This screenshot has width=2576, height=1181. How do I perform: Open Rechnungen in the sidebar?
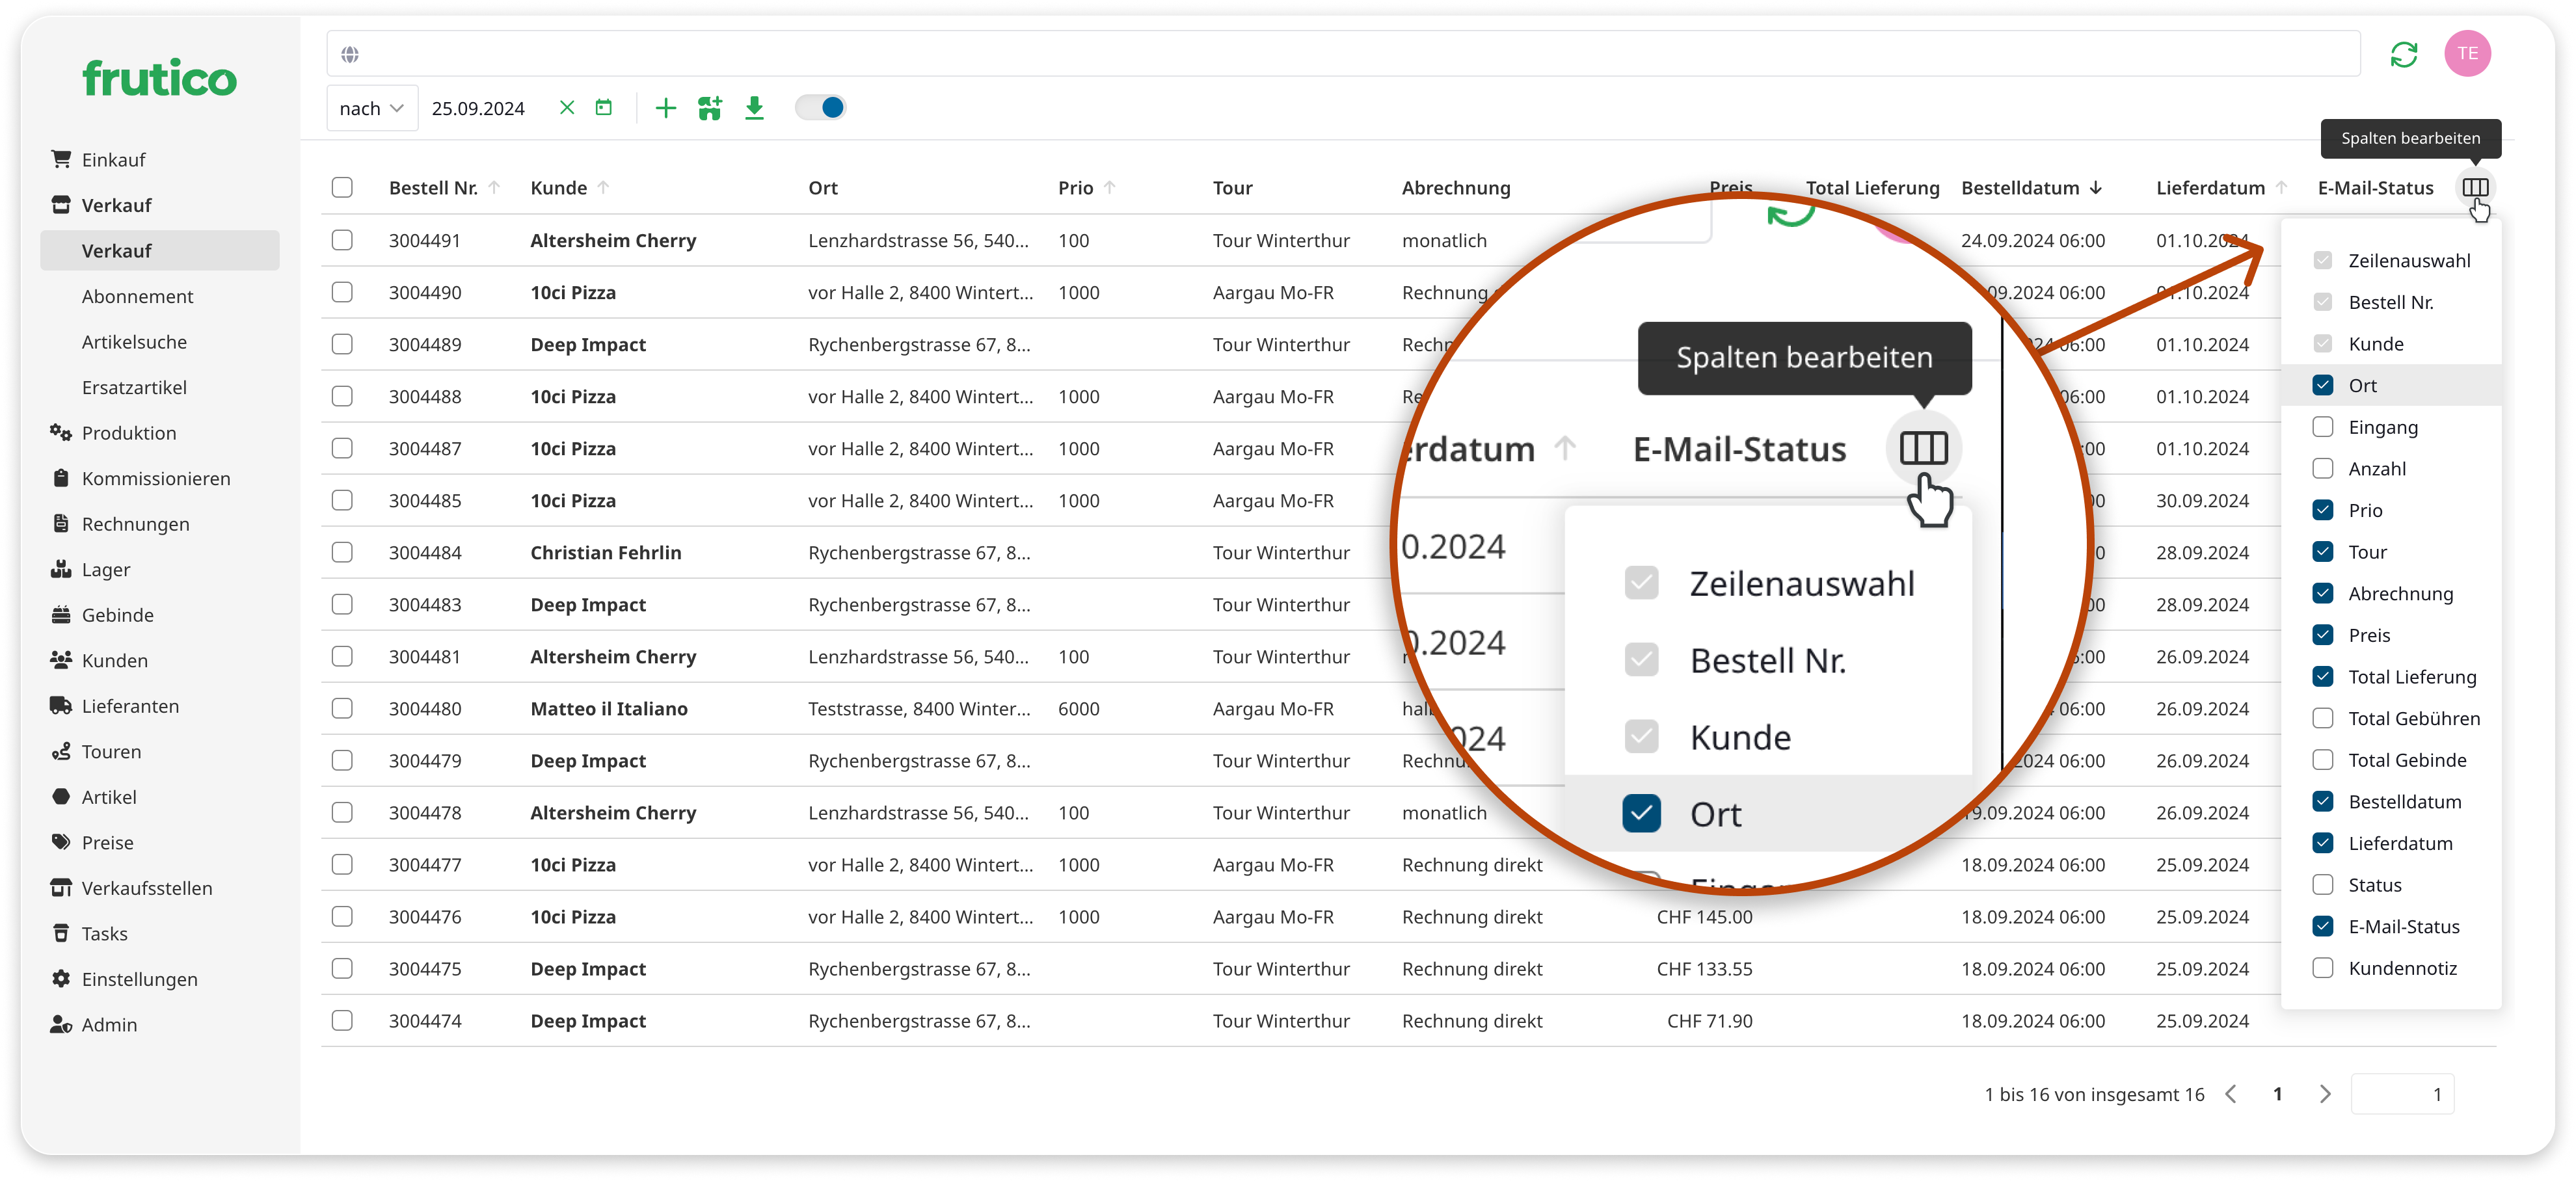tap(135, 524)
